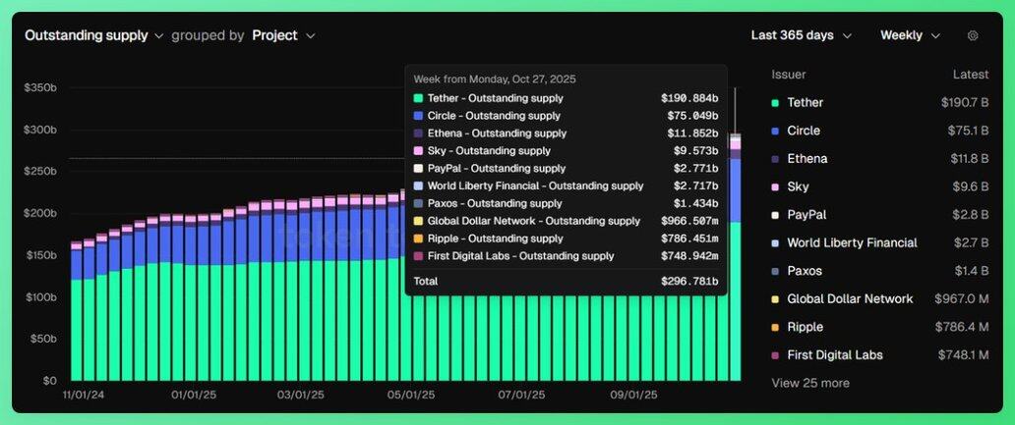Click the First Digital Labs legend dot
Image resolution: width=1015 pixels, height=425 pixels.
coord(776,355)
